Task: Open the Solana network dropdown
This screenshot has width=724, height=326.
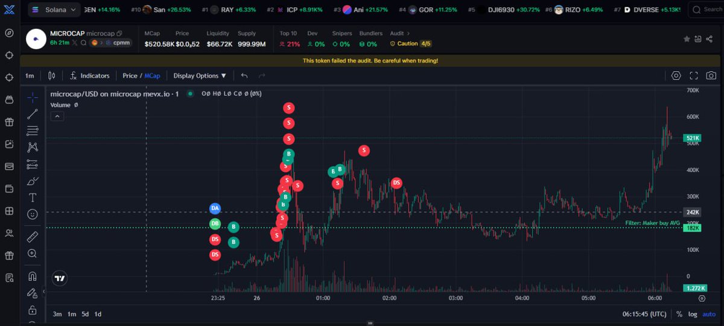Action: tap(54, 10)
